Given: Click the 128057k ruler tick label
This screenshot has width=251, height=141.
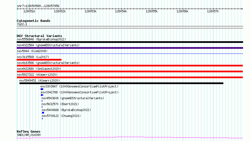Looking at the screenshot, I should (213, 11).
